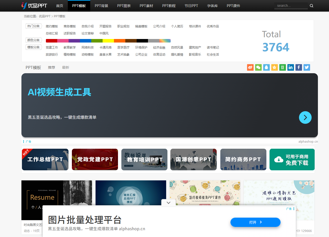Advance the carousel with the right arrow
The width and height of the screenshot is (329, 237).
click(305, 117)
